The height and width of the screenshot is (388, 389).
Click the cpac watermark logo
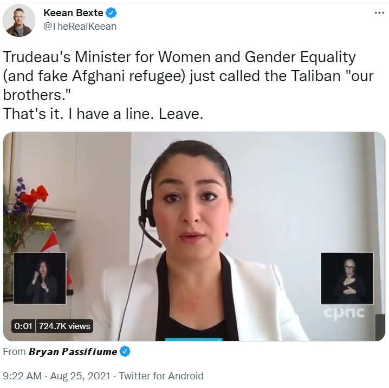pos(345,313)
